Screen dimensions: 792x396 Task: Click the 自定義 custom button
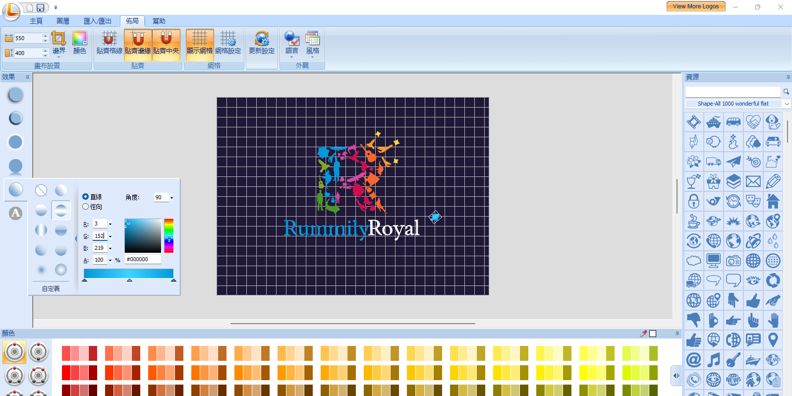51,288
